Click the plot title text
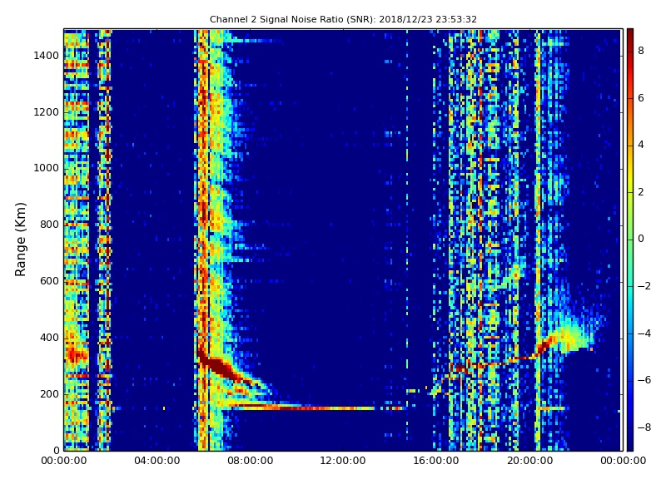This screenshot has width=666, height=499. pyautogui.click(x=343, y=19)
